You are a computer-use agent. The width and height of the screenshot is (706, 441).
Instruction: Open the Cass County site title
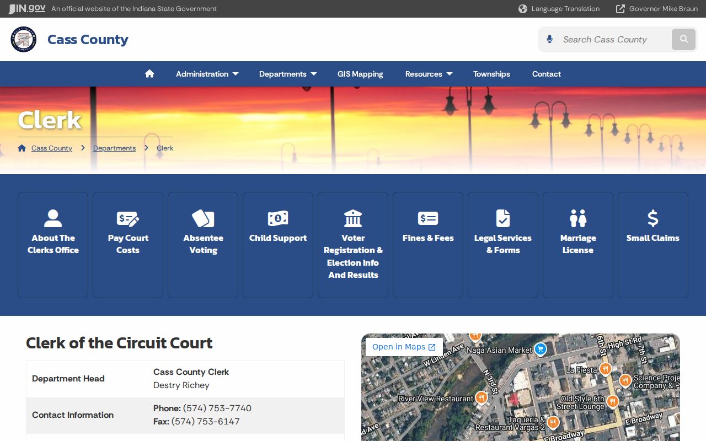(x=88, y=39)
